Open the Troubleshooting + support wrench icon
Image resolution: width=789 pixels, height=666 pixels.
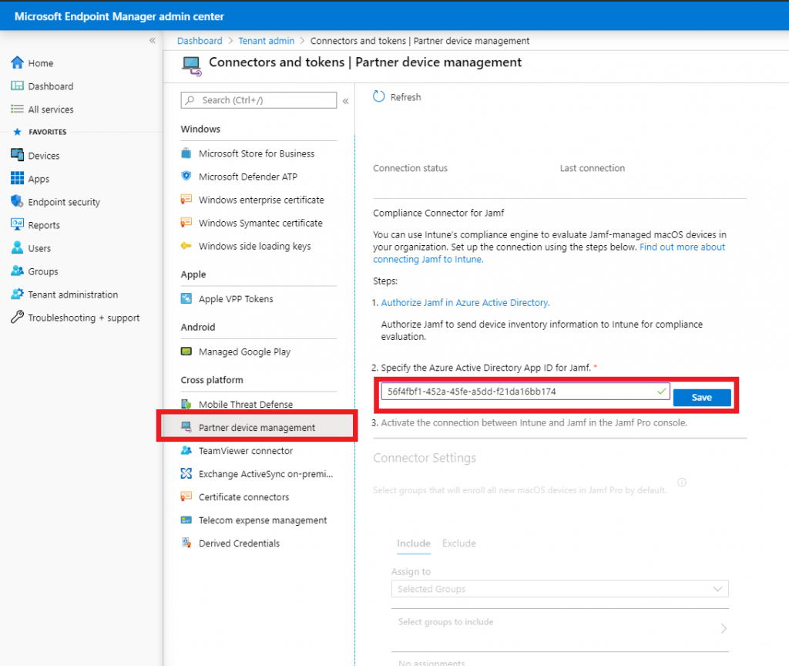pyautogui.click(x=17, y=318)
